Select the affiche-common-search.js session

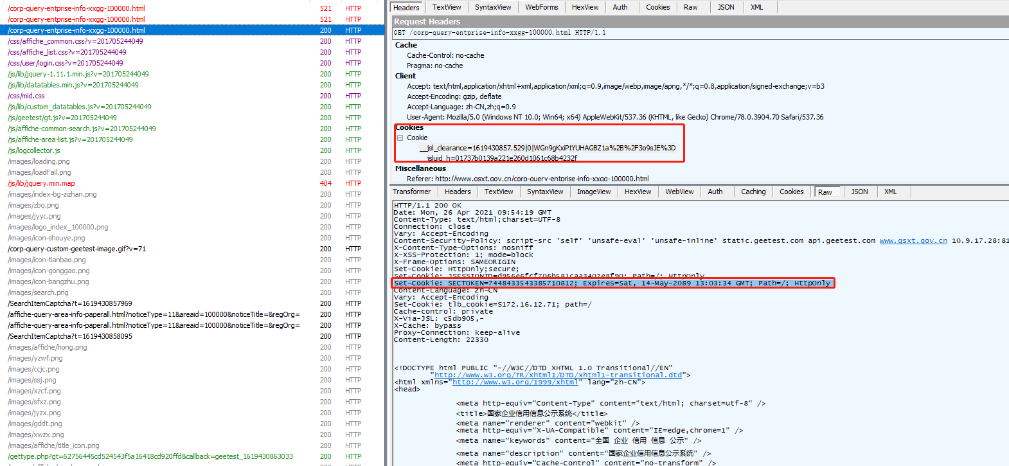(x=192, y=129)
